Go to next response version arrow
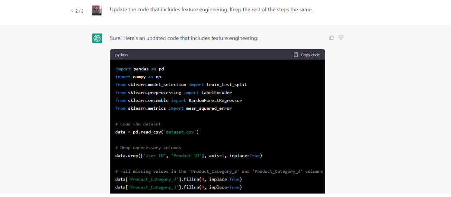 87,11
